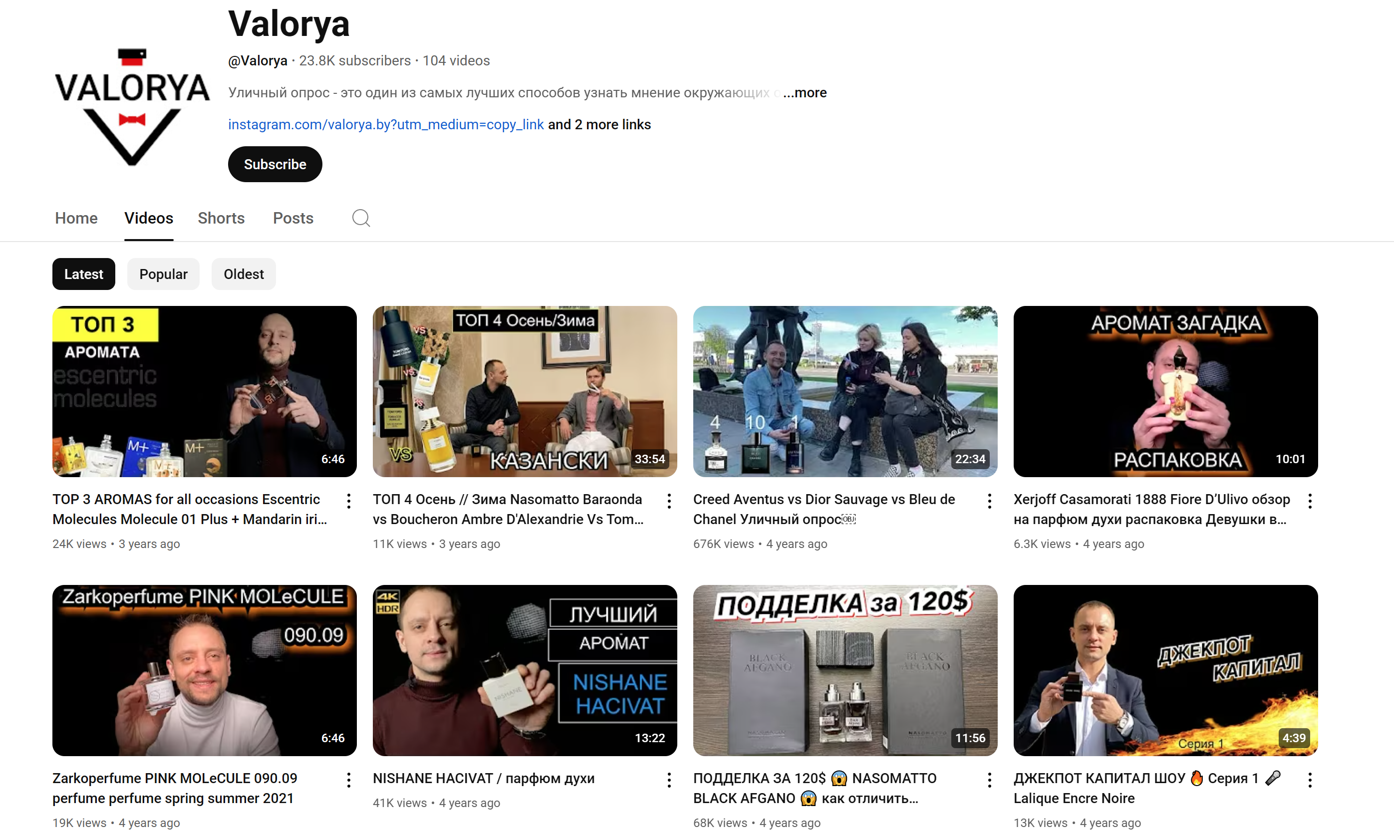Go to the Shorts tab
1394x837 pixels.
point(221,218)
